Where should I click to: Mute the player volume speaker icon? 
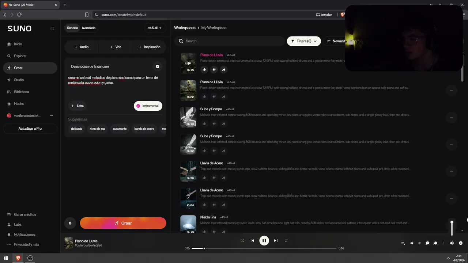click(x=452, y=243)
